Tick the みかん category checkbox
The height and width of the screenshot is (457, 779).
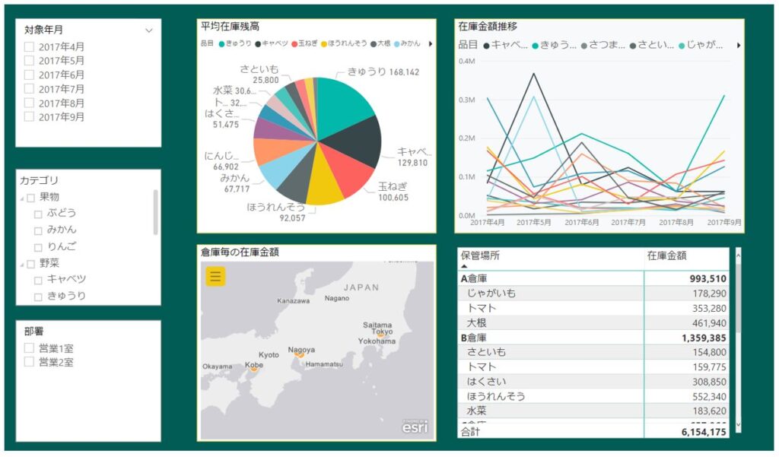(37, 230)
